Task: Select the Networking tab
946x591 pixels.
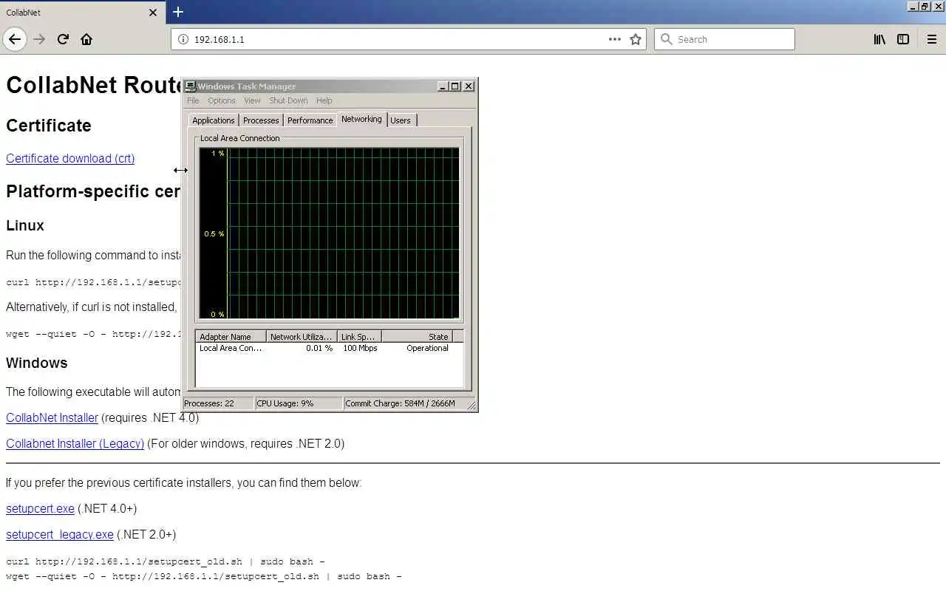Action: 361,119
